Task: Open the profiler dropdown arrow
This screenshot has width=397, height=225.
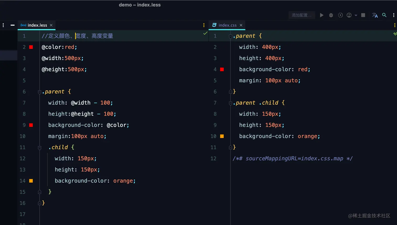Action: click(x=356, y=15)
